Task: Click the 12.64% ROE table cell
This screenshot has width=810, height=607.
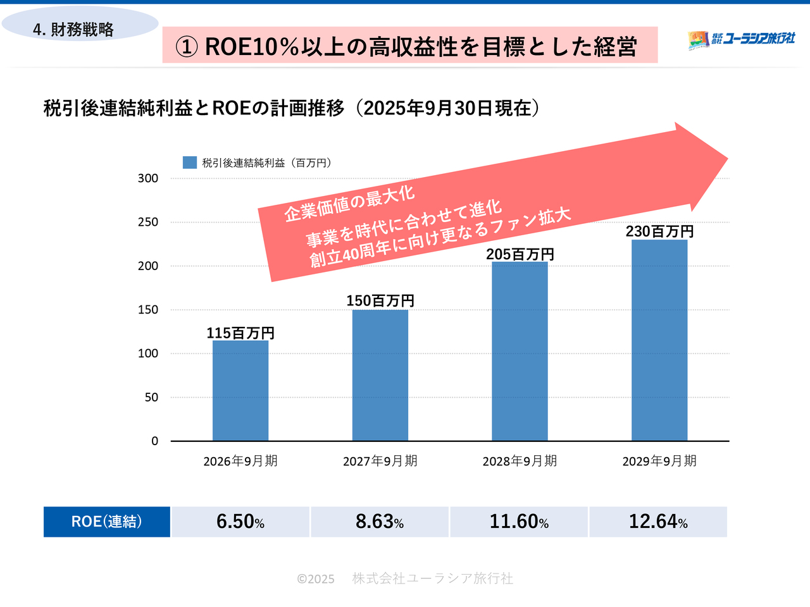Action: click(x=658, y=522)
